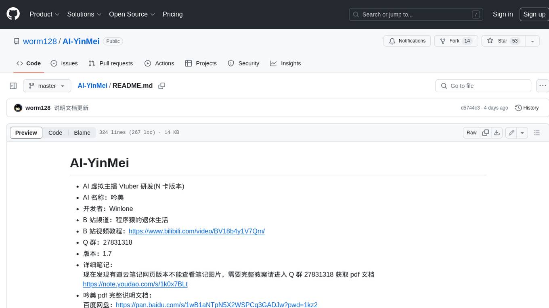Image resolution: width=549 pixels, height=308 pixels.
Task: Open worm128 avatar in commit row
Action: coord(18,108)
